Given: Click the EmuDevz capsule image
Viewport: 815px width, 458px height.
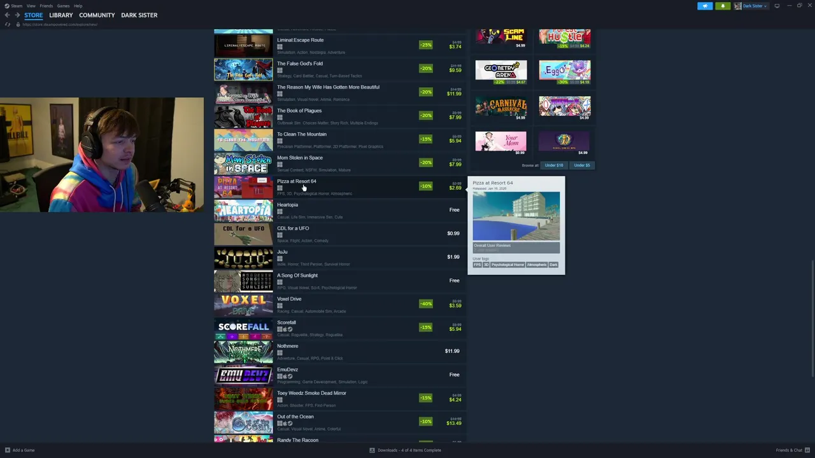Looking at the screenshot, I should (243, 375).
